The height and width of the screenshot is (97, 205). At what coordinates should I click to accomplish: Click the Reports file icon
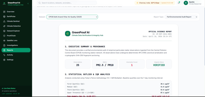coord(4,50)
